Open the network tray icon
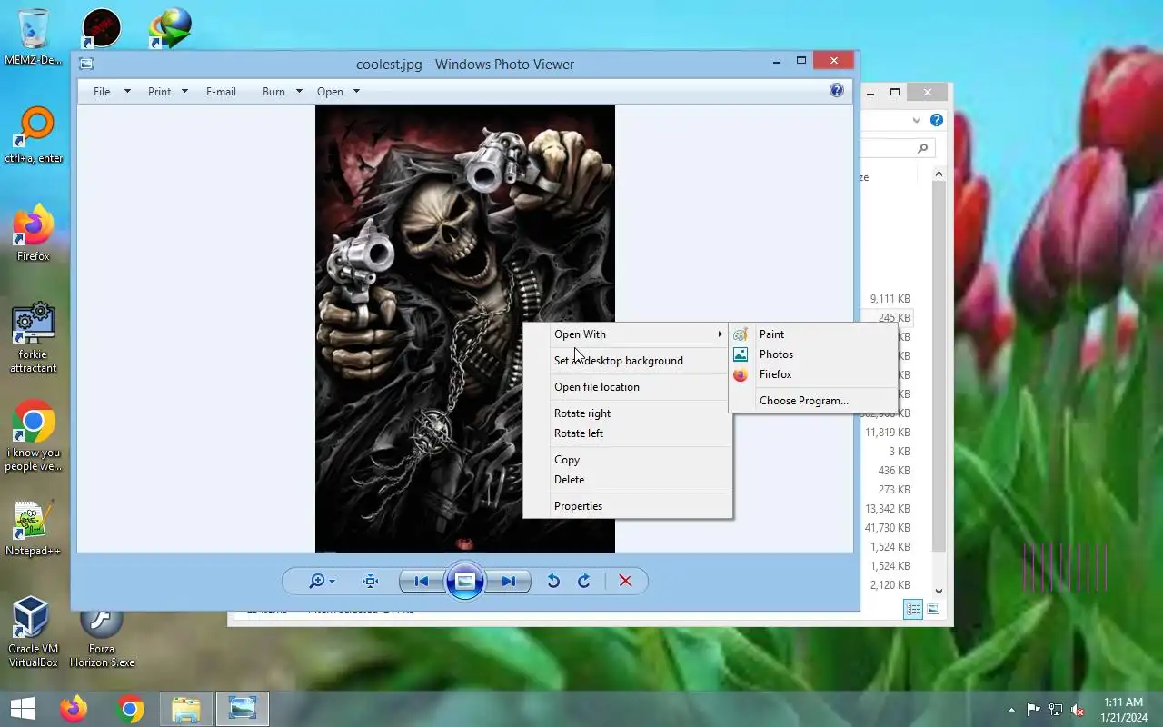 pyautogui.click(x=1056, y=710)
